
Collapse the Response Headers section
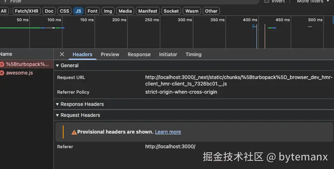click(58, 104)
